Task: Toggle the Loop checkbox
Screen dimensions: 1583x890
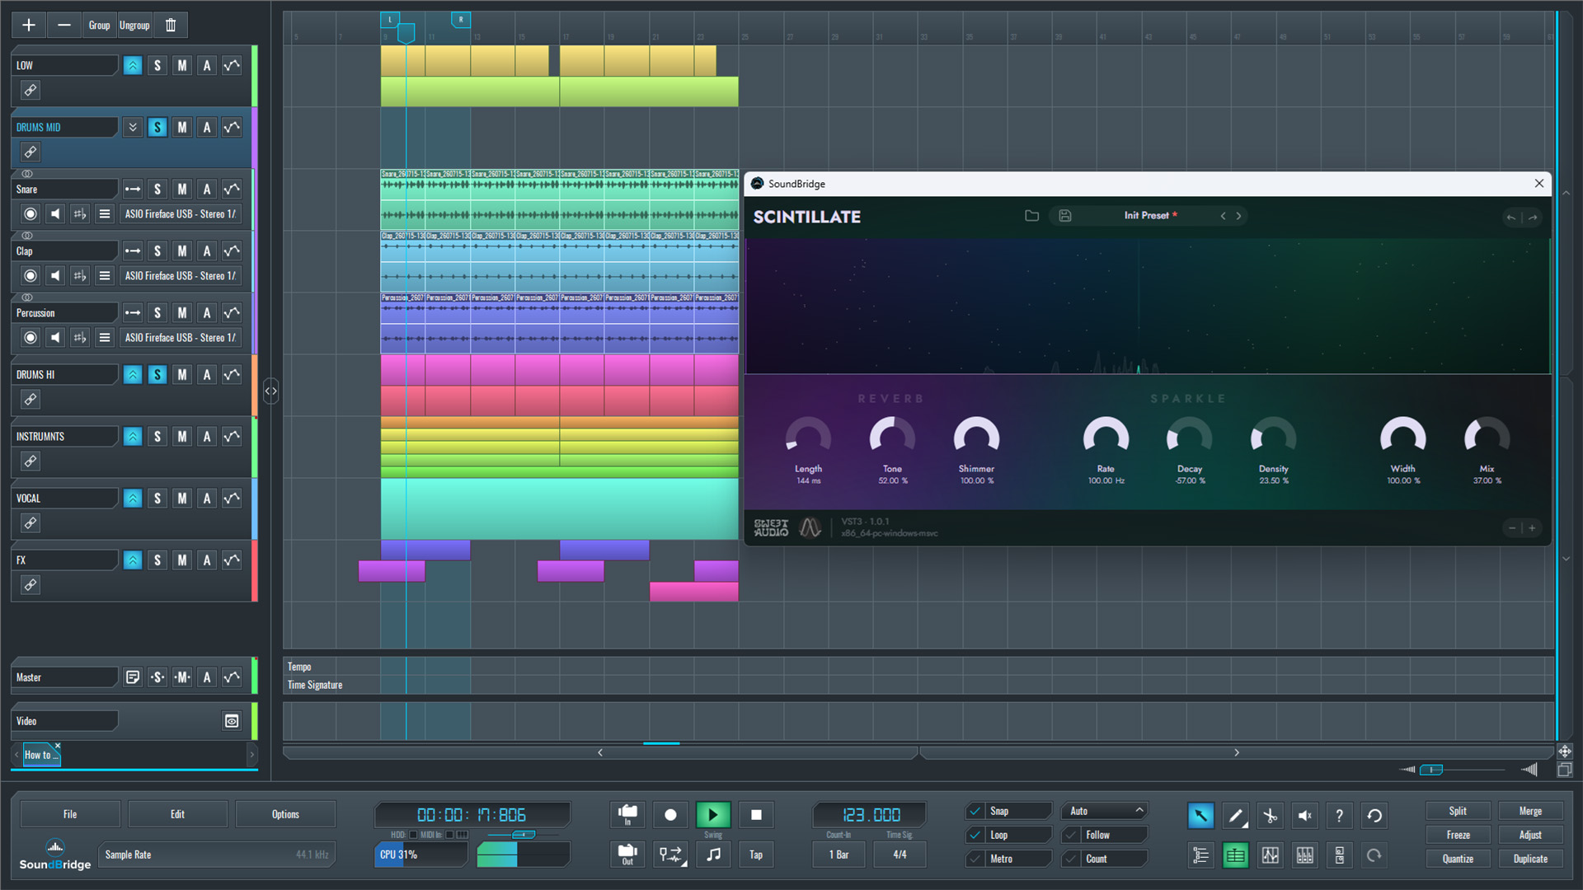Action: click(x=975, y=835)
